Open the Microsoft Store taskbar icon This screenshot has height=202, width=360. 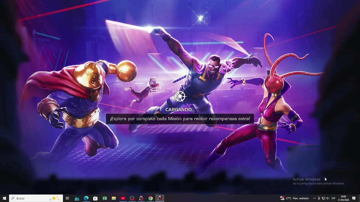tap(95, 198)
